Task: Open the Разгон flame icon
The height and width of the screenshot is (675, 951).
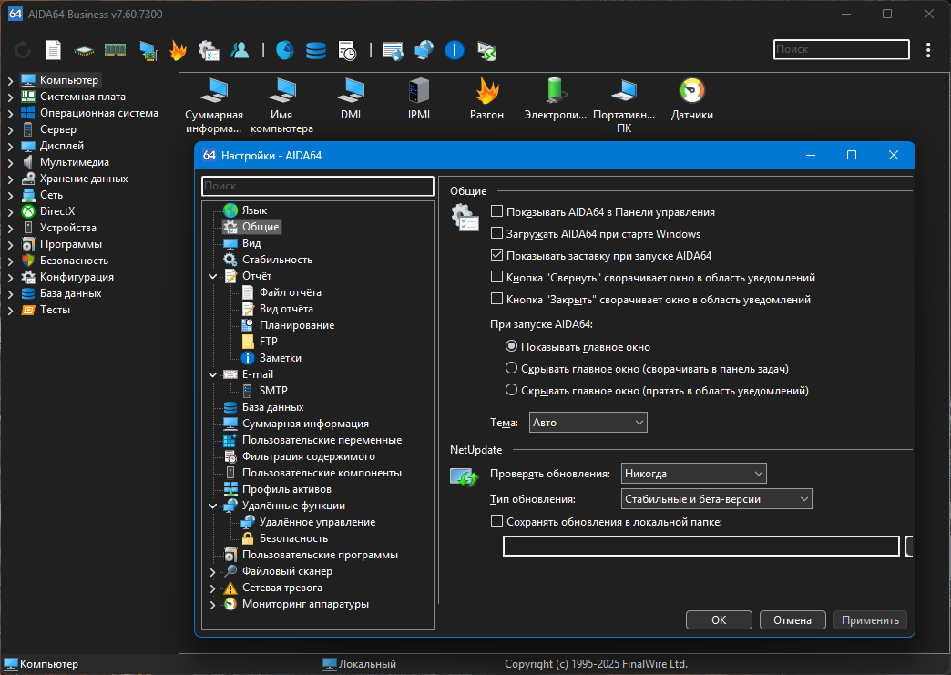Action: [x=487, y=99]
